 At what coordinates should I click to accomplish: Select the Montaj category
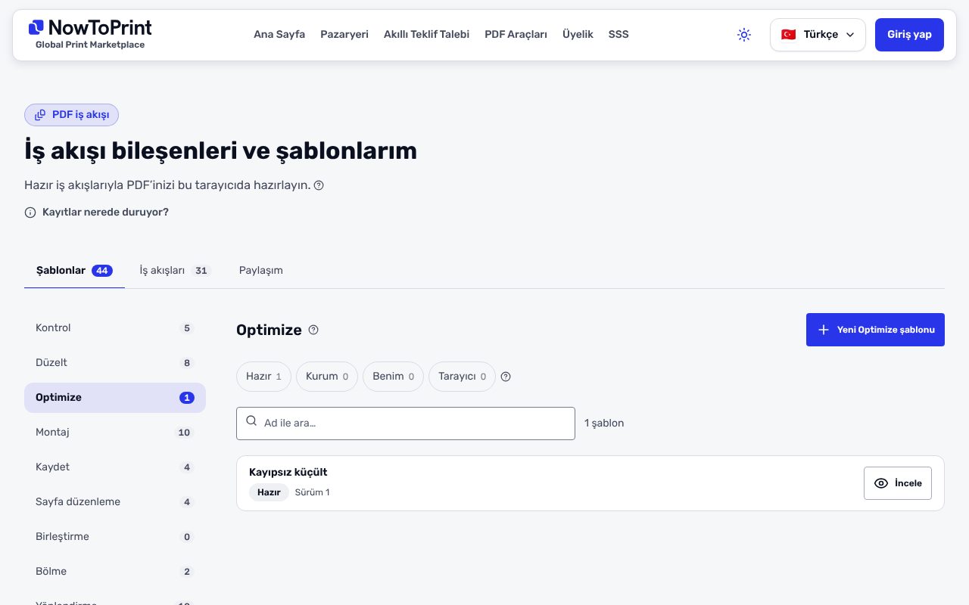115,433
